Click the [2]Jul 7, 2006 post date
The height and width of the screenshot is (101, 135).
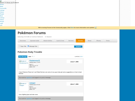[x=74, y=84]
